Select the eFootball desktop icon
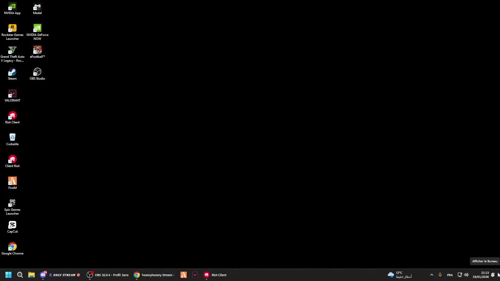 [x=37, y=52]
